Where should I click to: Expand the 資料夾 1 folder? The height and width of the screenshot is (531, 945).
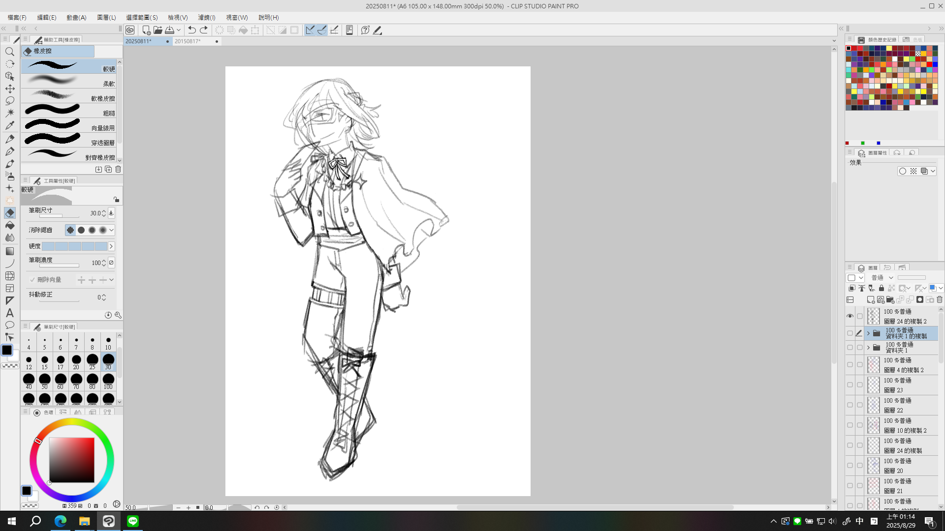tap(869, 348)
